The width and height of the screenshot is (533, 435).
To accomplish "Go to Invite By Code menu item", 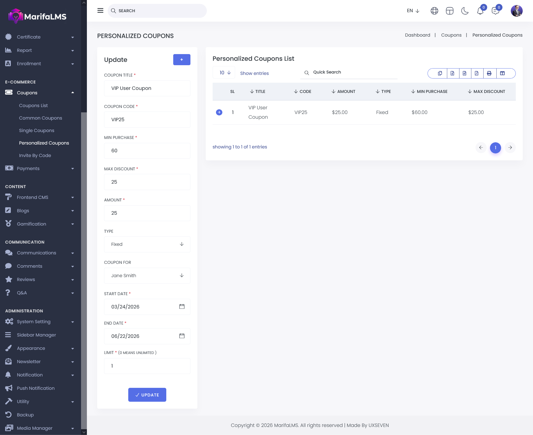I will (35, 155).
